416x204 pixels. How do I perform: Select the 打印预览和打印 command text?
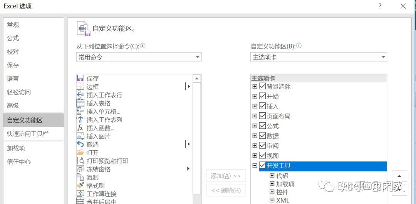pyautogui.click(x=107, y=161)
